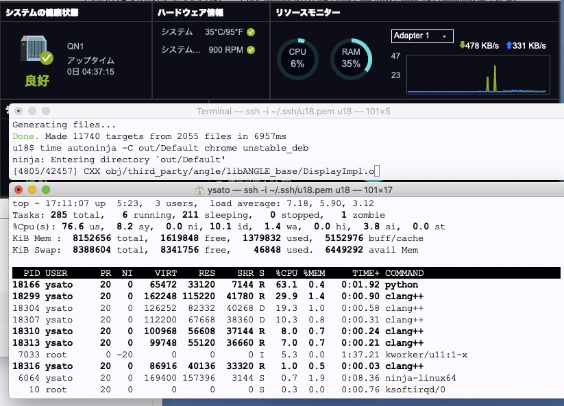Click the home folder icon in ysato title bar
The width and height of the screenshot is (564, 406).
click(x=200, y=190)
